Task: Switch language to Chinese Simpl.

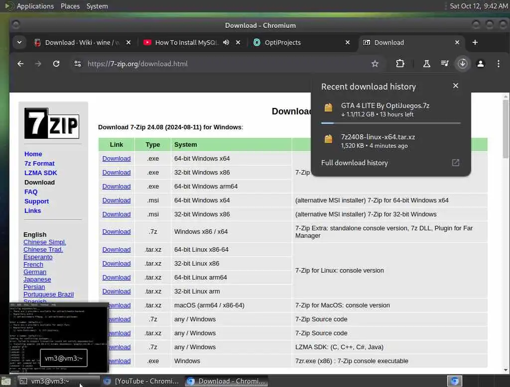Action: (x=44, y=242)
